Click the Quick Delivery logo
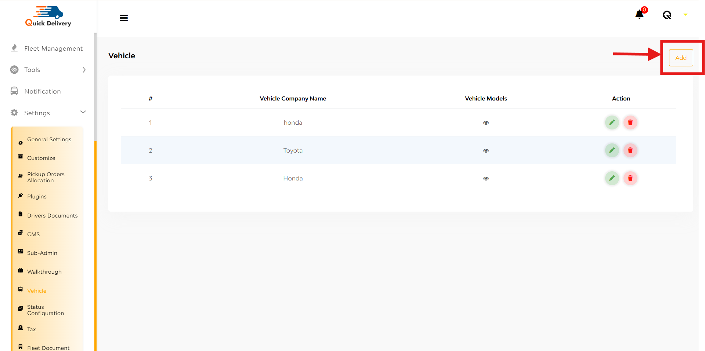The image size is (705, 351). point(48,17)
